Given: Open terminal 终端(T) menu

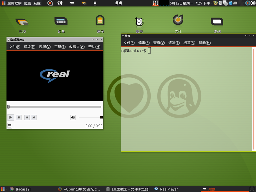Looking at the screenshot, I should pyautogui.click(x=174, y=43).
